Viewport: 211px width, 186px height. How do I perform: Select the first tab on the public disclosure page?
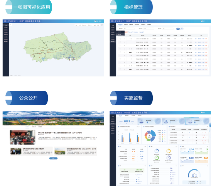[27, 127]
